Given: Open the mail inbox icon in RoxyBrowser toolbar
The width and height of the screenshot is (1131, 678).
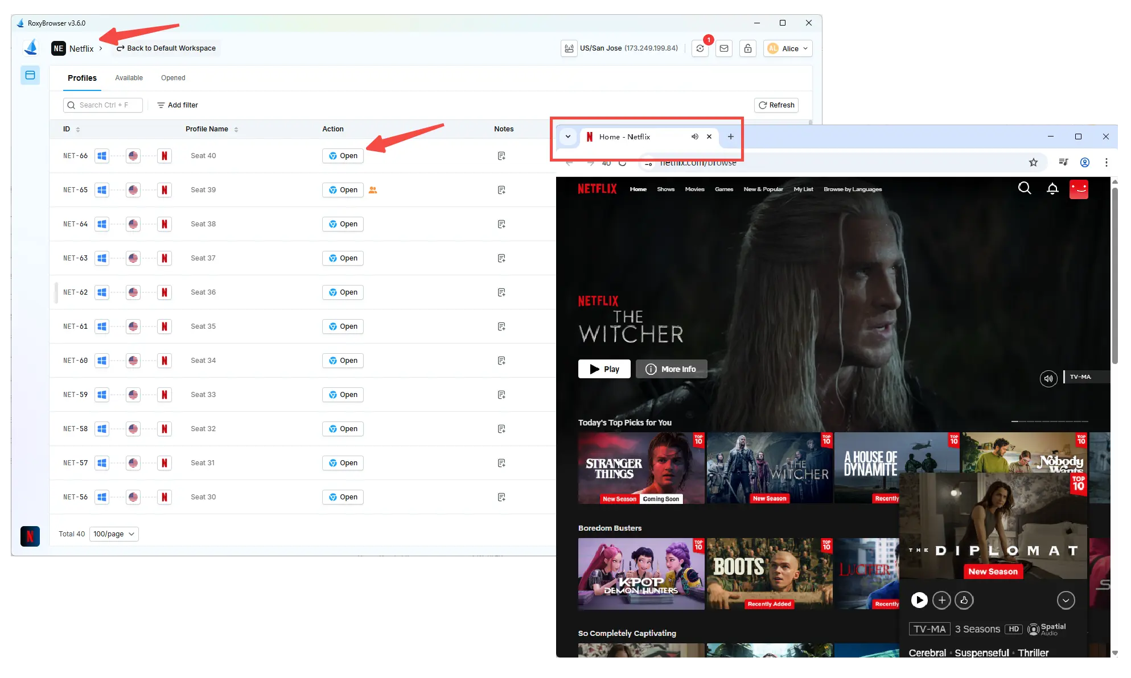Looking at the screenshot, I should coord(723,48).
